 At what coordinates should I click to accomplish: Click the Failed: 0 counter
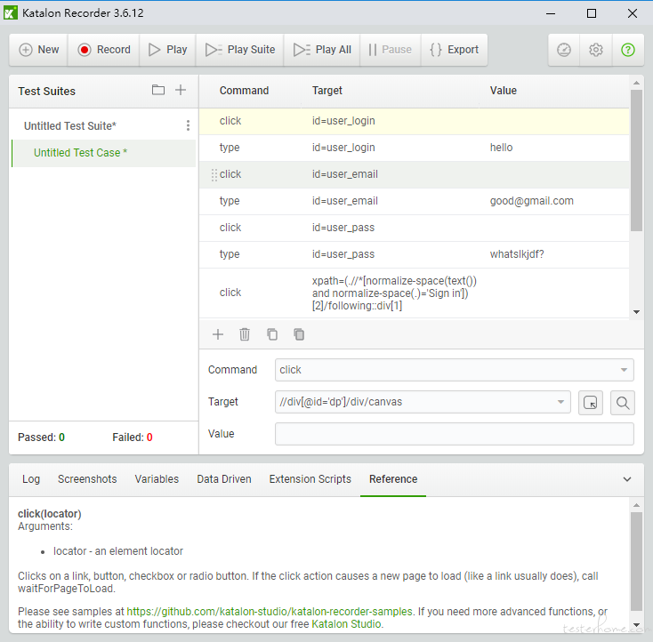133,437
